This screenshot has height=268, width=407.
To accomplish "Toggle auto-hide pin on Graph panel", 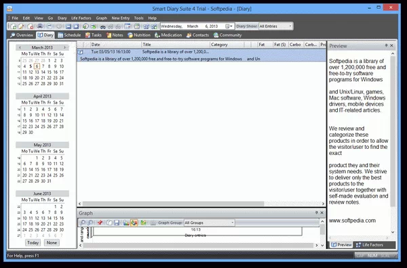I will coord(316,213).
